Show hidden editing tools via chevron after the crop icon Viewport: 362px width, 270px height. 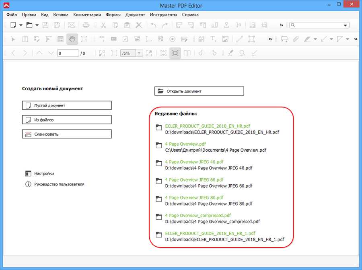point(270,39)
